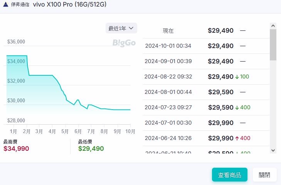Open the 最近1年 time range dropdown
Viewport: 281px width, 185px height.
tap(121, 28)
